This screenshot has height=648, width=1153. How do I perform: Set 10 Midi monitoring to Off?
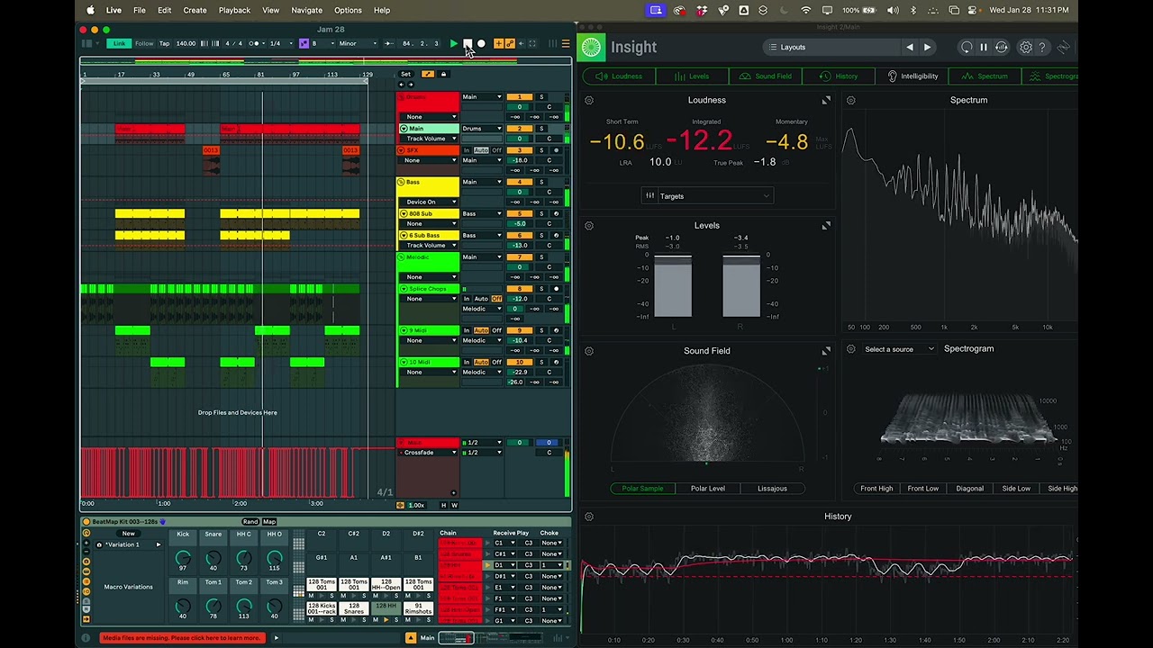coord(496,362)
